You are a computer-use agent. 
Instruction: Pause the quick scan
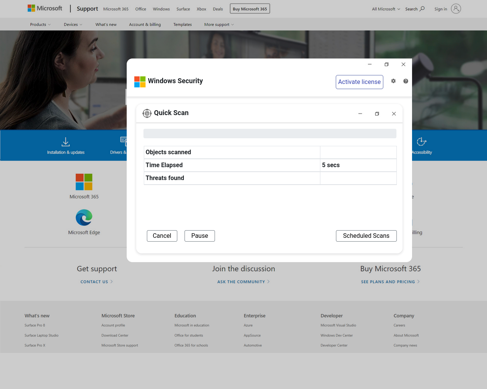(x=200, y=236)
